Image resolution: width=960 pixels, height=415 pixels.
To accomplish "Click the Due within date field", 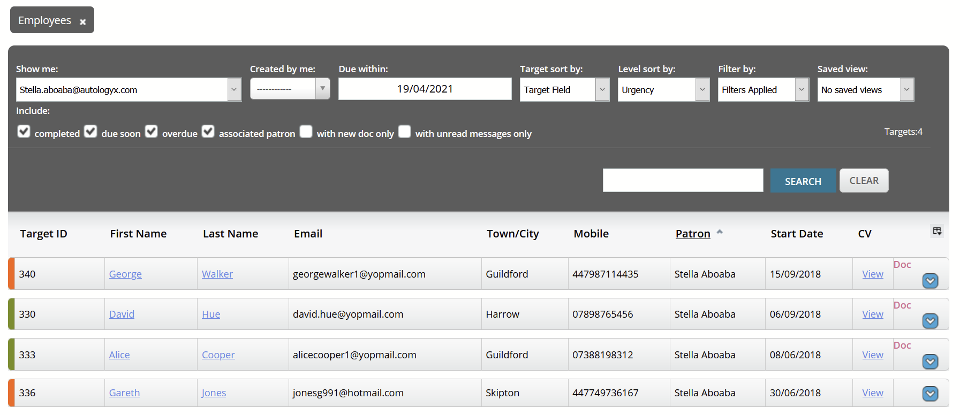I will pos(425,89).
